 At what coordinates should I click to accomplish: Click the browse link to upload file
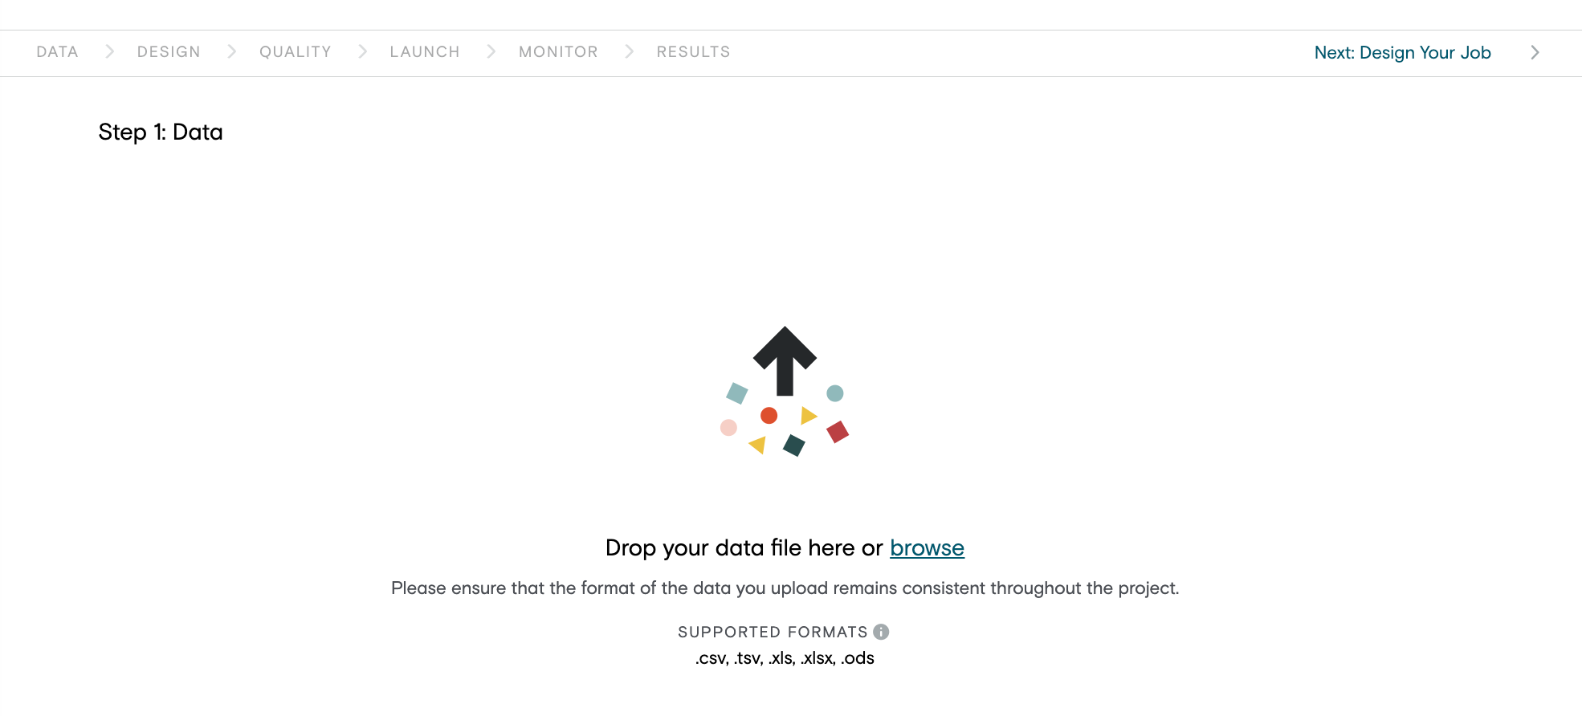pos(927,547)
